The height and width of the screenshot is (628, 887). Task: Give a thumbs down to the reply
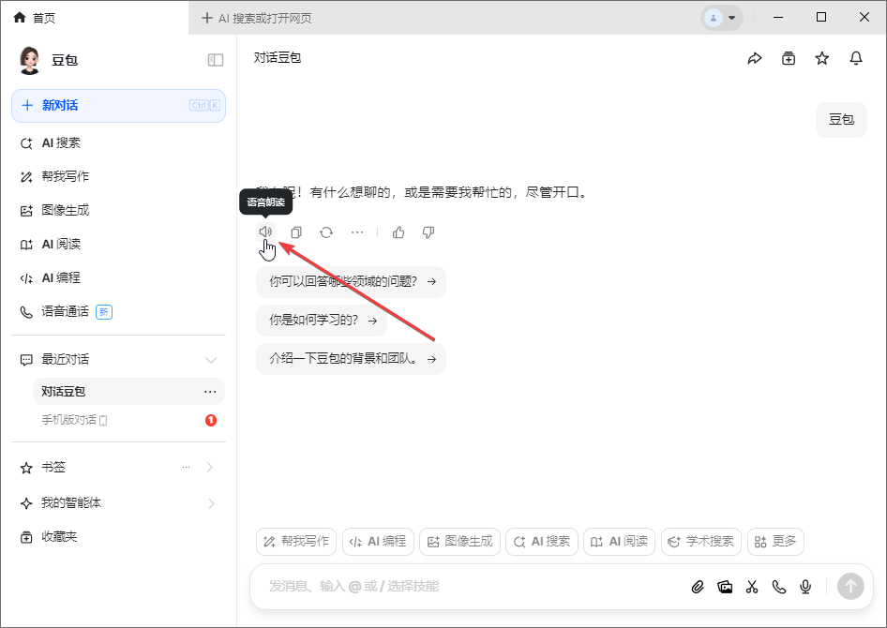click(x=428, y=232)
